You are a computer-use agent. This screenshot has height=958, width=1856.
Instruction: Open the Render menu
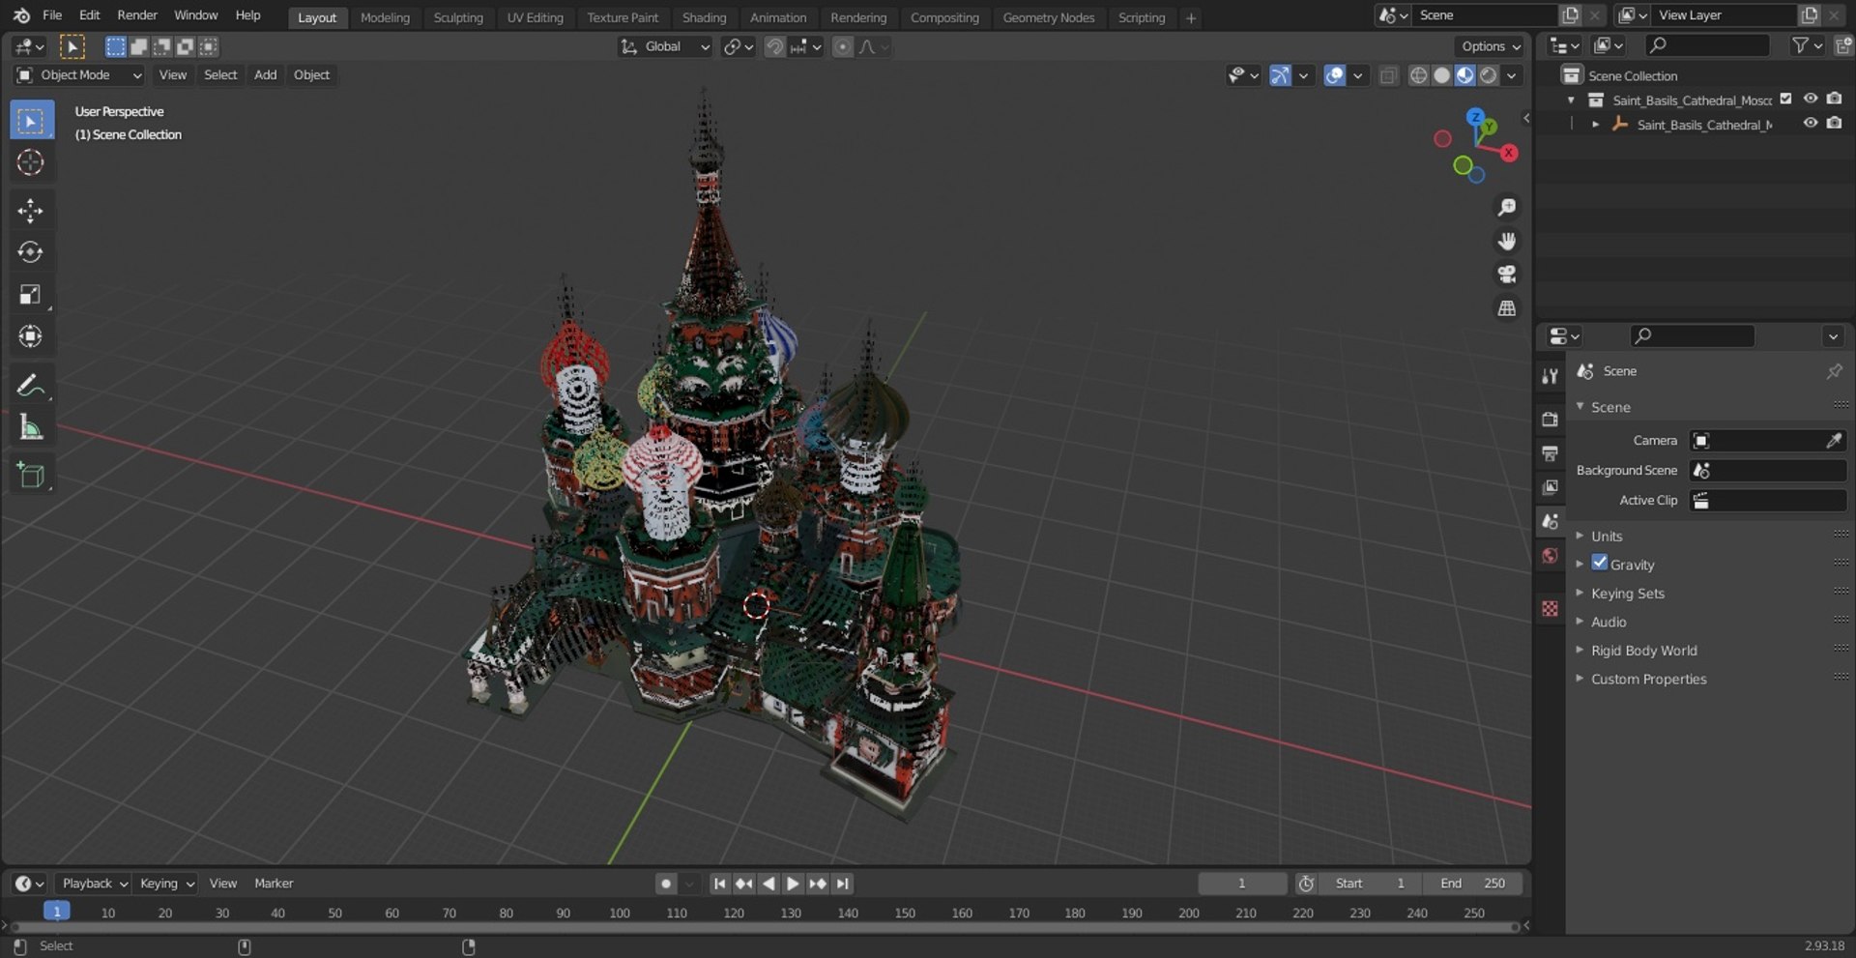[137, 15]
